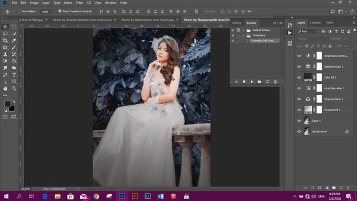Create a new layer group
The width and height of the screenshot is (357, 201).
pos(334,188)
